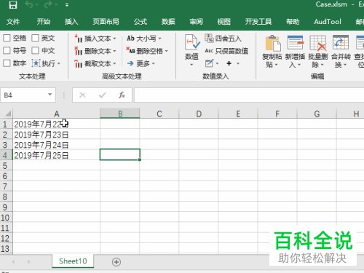
Task: Expand the 删除空格 dropdown arrow
Action: (x=167, y=51)
